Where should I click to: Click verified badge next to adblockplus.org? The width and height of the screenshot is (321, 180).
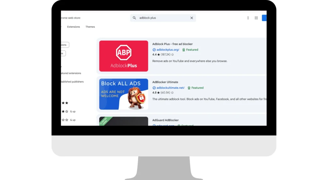154,50
